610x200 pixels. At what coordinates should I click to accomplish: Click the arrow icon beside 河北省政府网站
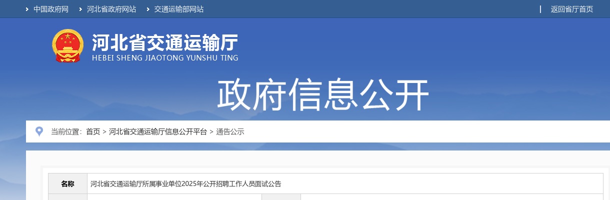[x=80, y=9]
